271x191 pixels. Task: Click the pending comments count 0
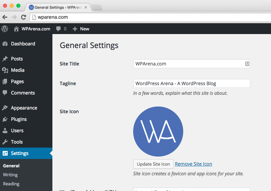click(x=65, y=29)
